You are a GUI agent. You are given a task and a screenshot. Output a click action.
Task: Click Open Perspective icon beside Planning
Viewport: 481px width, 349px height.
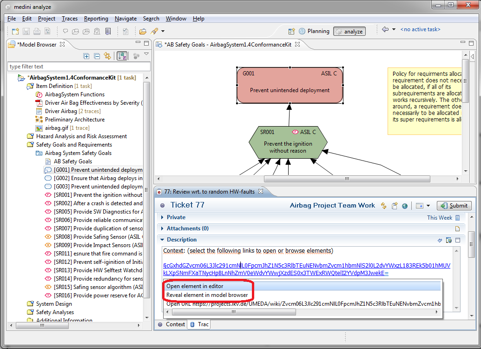coord(291,31)
